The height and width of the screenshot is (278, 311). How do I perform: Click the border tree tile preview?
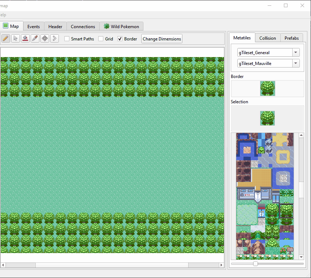(267, 88)
